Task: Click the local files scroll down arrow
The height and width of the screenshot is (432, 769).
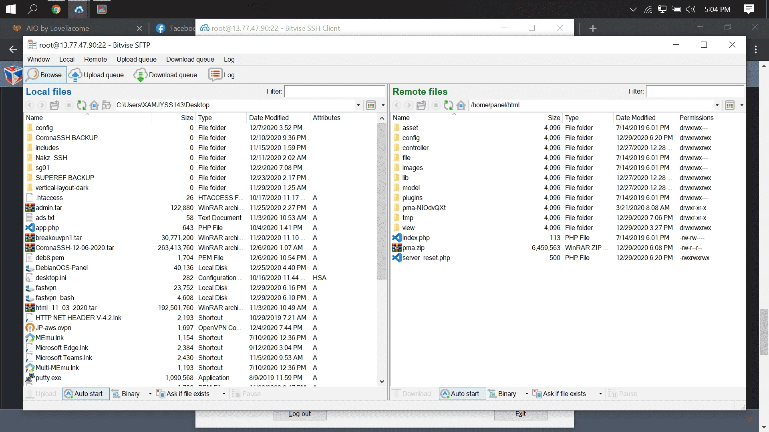Action: point(382,381)
